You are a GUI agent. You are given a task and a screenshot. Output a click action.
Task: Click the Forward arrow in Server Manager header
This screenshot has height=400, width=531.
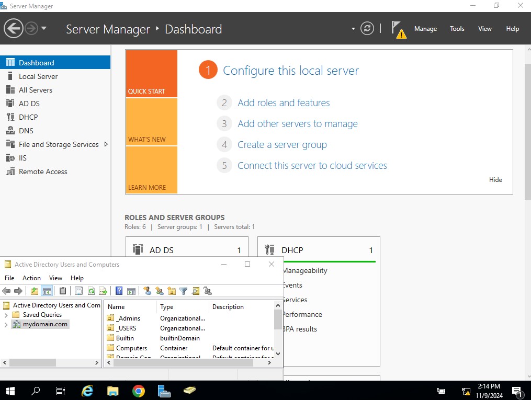(31, 28)
